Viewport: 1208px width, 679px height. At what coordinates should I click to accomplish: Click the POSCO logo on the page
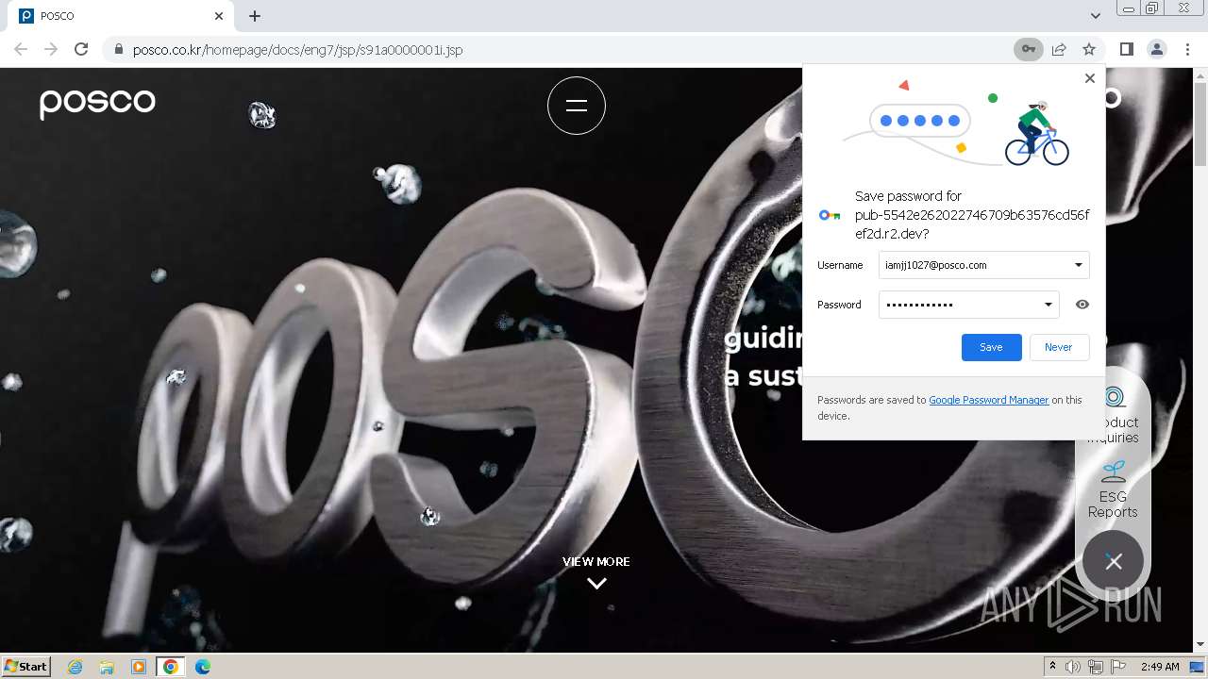pyautogui.click(x=97, y=103)
